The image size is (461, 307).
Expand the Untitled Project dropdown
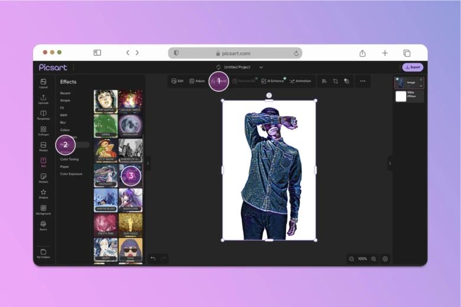click(x=261, y=67)
